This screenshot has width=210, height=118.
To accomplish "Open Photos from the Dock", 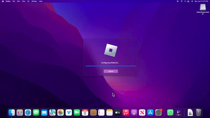I will click(x=60, y=112).
